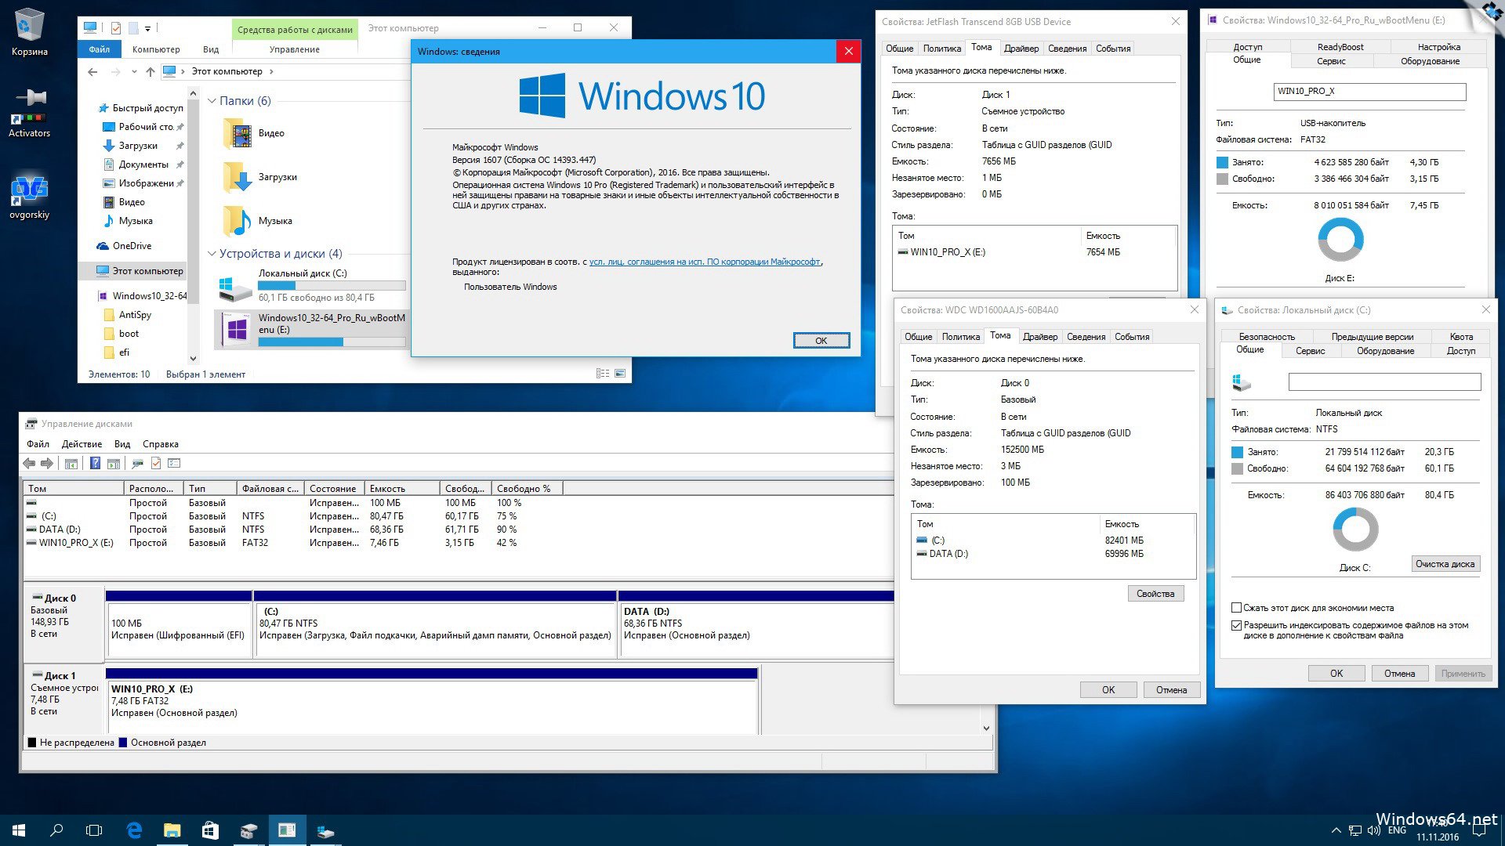Click OK in Windows: сведения dialog

(821, 341)
